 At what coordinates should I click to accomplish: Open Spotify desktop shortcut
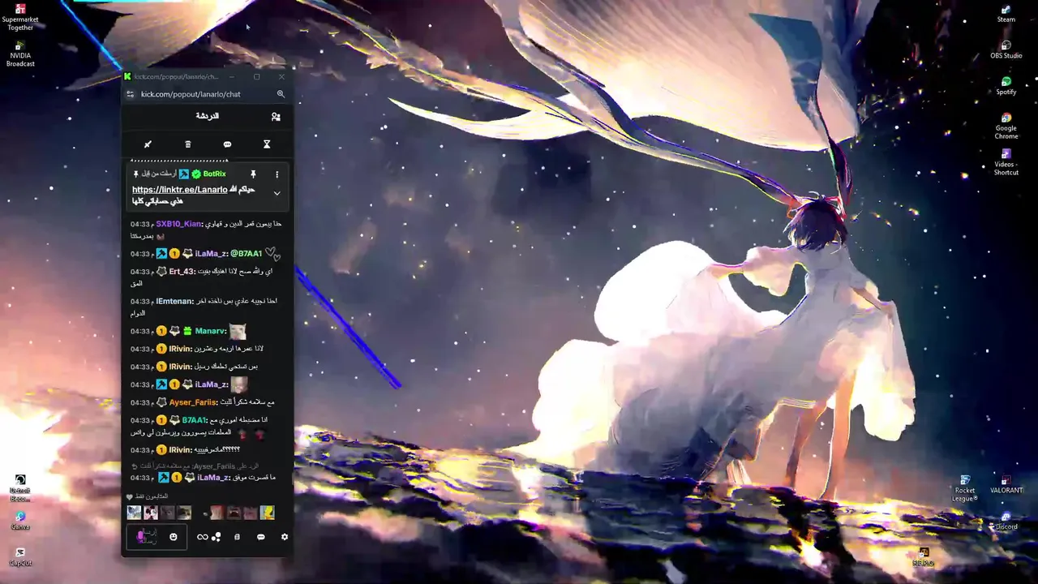[1006, 86]
